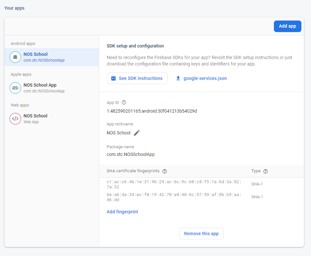Download the google-services.json file
The image size is (311, 256).
(x=205, y=78)
